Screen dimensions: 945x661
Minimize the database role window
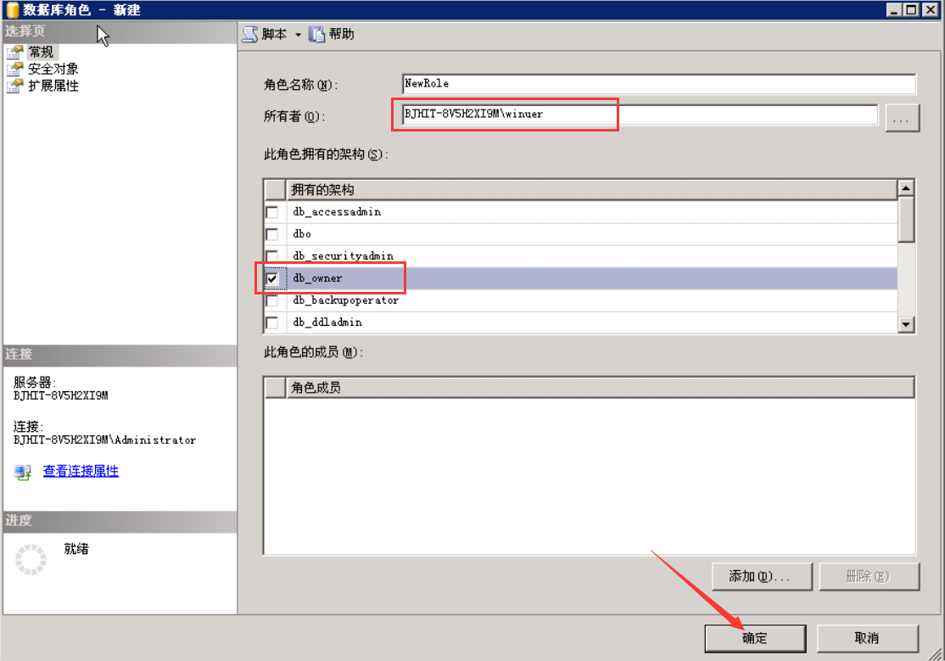[894, 10]
